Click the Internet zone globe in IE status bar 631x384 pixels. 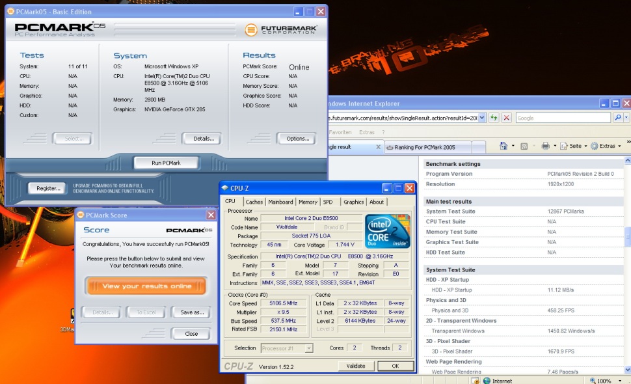tap(487, 380)
